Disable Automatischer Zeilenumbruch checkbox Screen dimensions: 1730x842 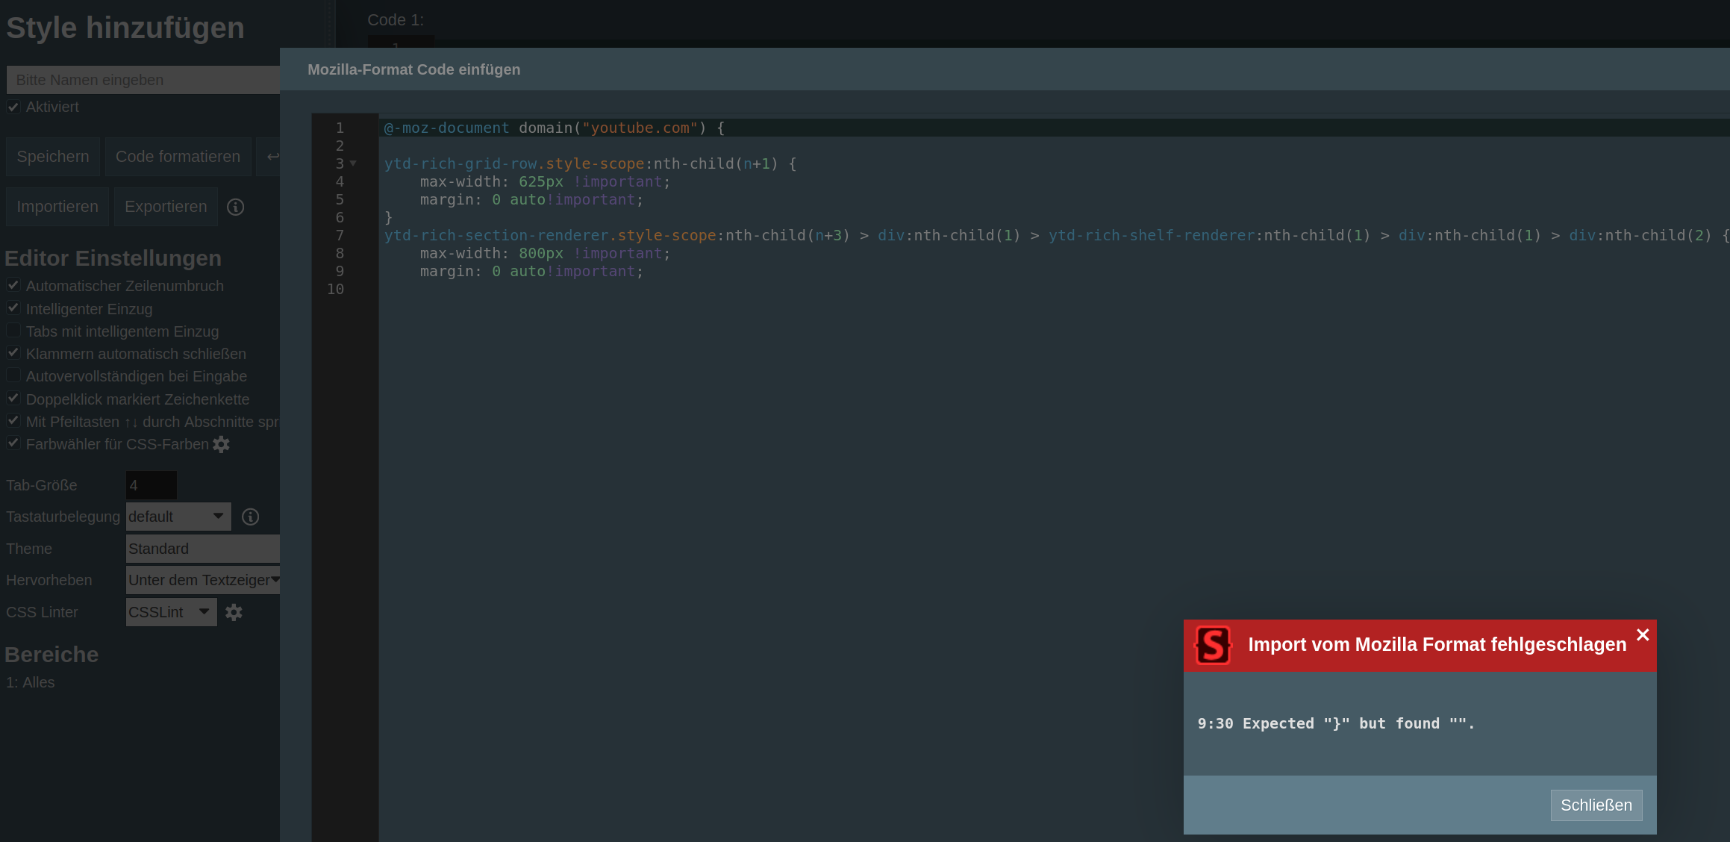13,285
